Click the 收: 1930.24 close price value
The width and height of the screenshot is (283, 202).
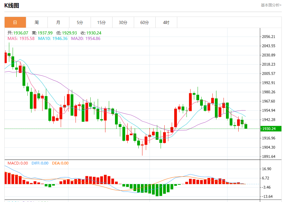pos(91,33)
